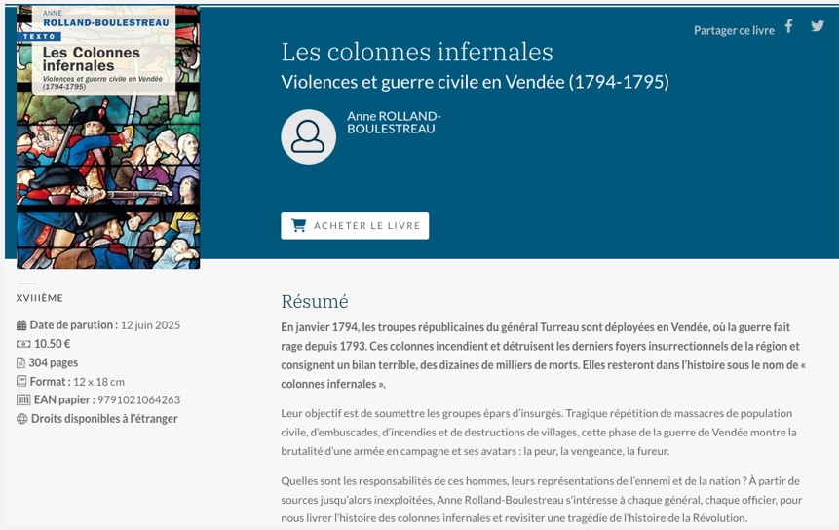Click the author avatar placeholder icon
Image resolution: width=839 pixels, height=530 pixels.
tap(308, 136)
